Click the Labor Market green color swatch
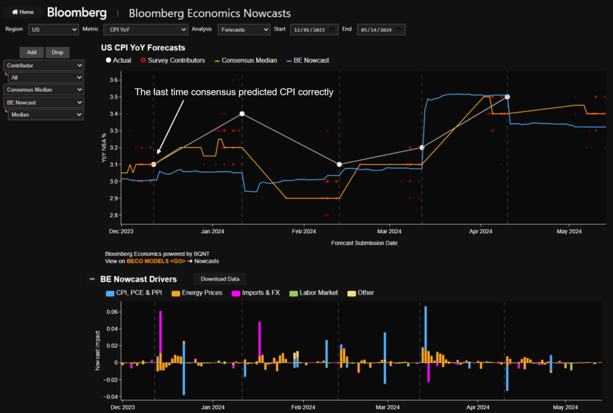The image size is (613, 413). click(x=293, y=293)
